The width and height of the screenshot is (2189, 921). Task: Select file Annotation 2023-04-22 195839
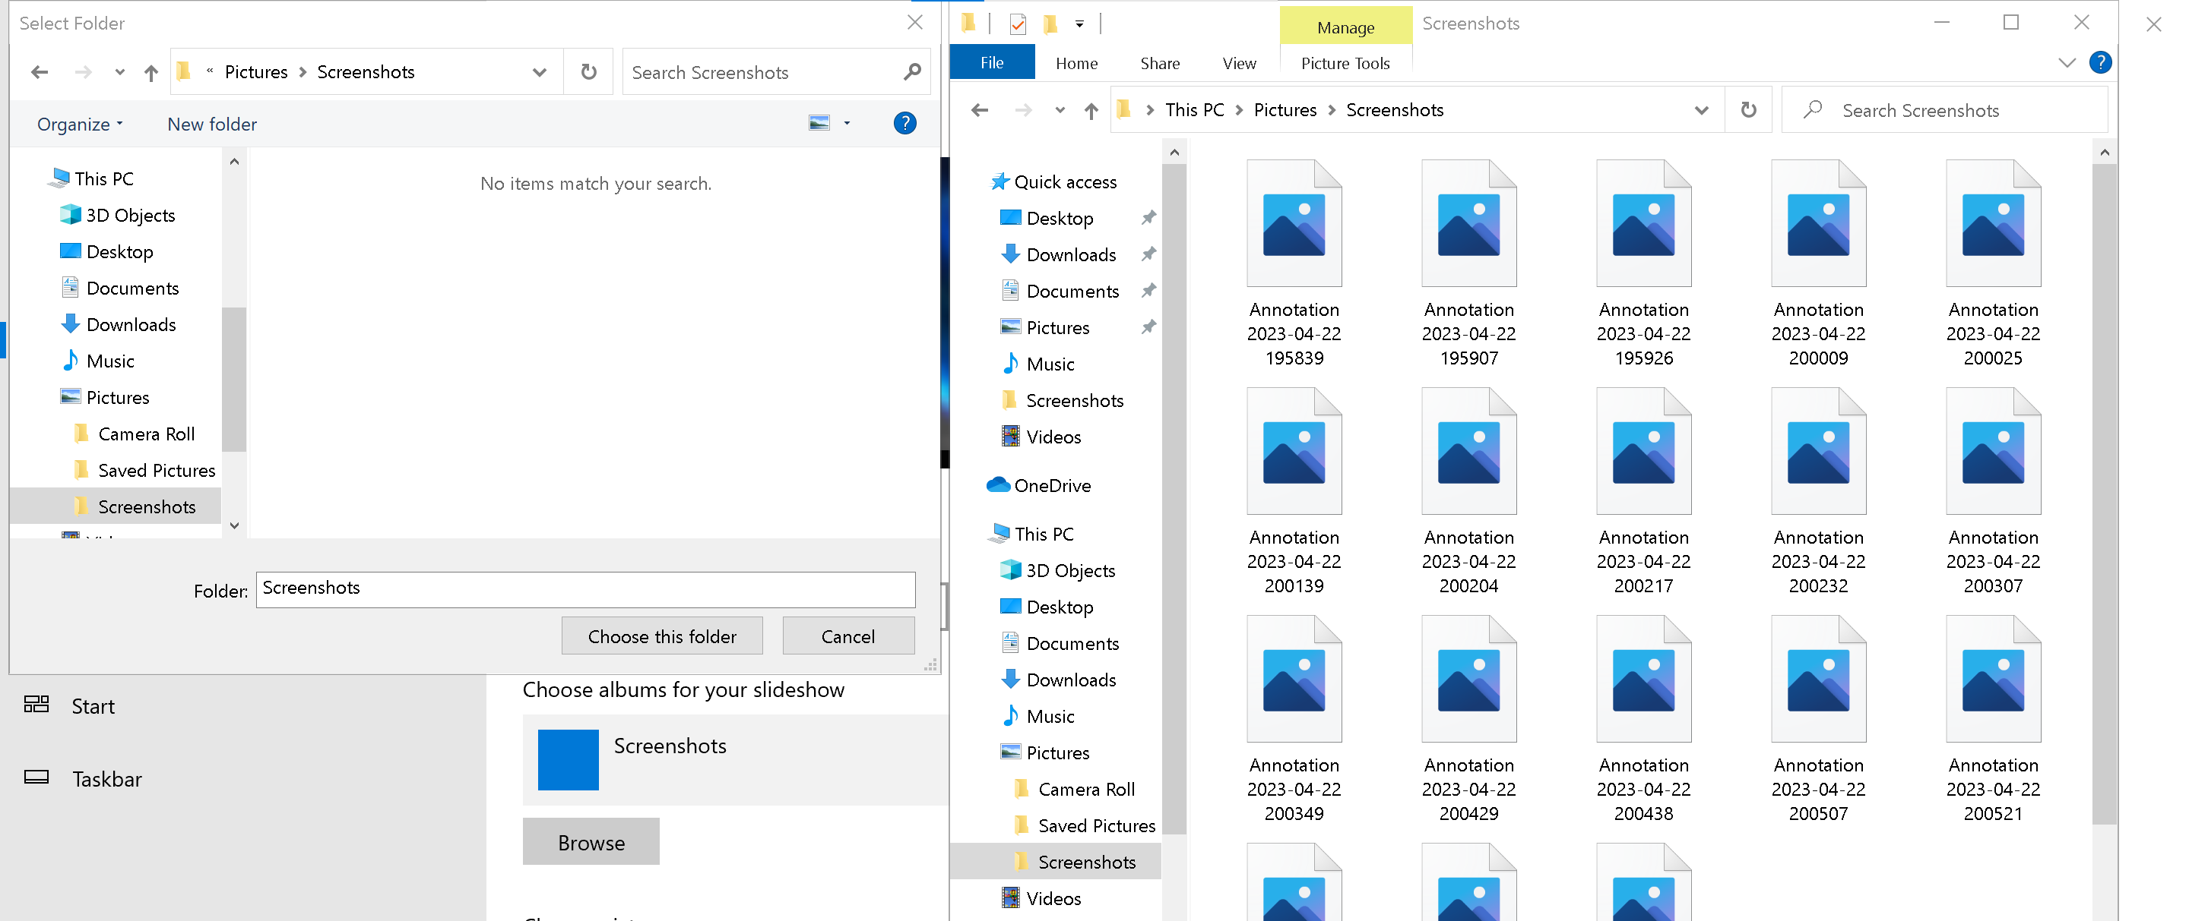point(1294,263)
